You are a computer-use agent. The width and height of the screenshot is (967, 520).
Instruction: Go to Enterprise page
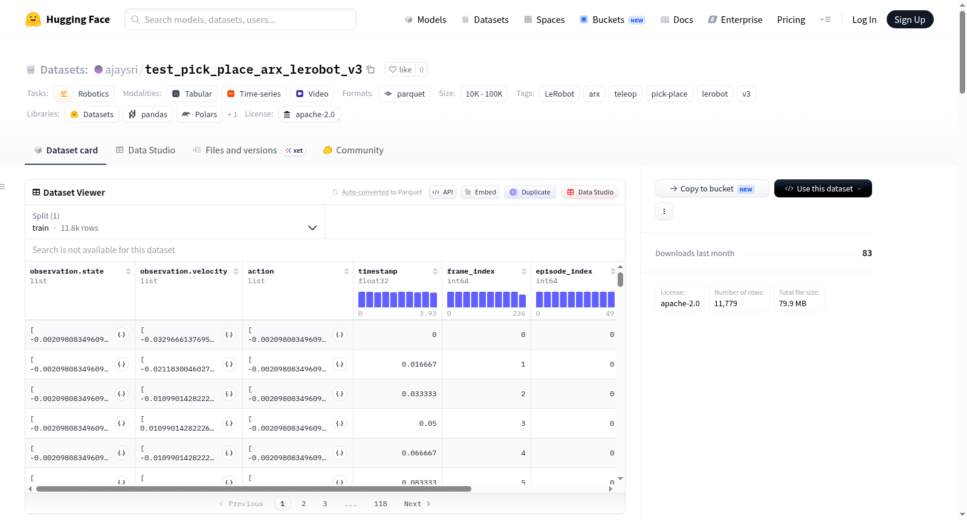pyautogui.click(x=735, y=19)
